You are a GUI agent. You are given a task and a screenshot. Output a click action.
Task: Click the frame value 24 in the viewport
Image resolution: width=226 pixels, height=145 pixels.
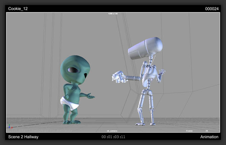click(x=207, y=130)
